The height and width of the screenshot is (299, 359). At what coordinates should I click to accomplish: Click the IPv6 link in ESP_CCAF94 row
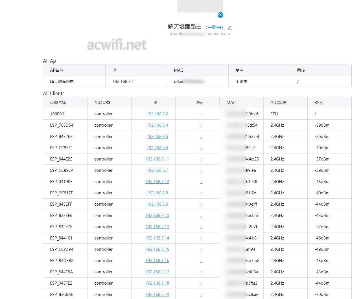(x=201, y=250)
